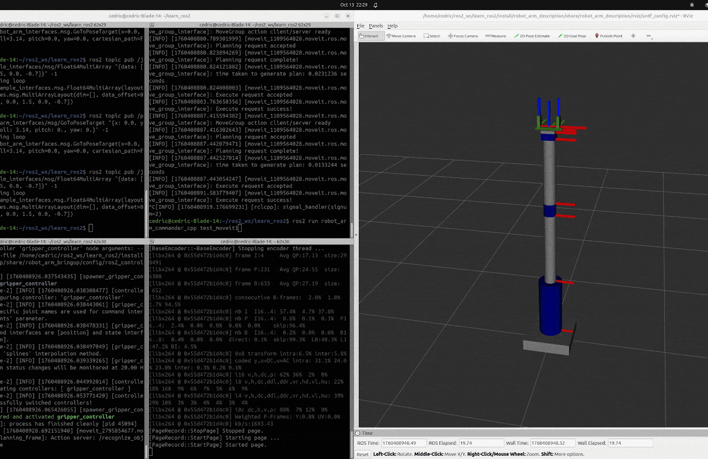Viewport: 708px width, 459px height.
Task: Pick the Measure tool
Action: coord(496,36)
